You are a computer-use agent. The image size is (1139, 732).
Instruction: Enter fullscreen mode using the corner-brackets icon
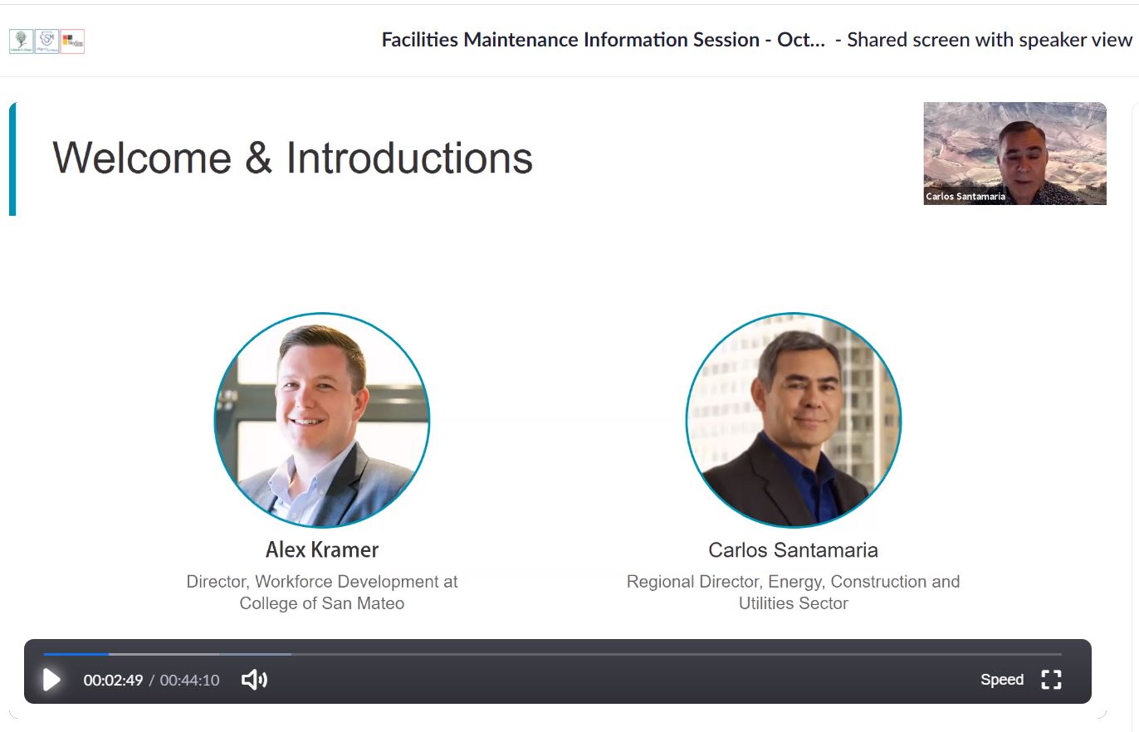pyautogui.click(x=1051, y=680)
